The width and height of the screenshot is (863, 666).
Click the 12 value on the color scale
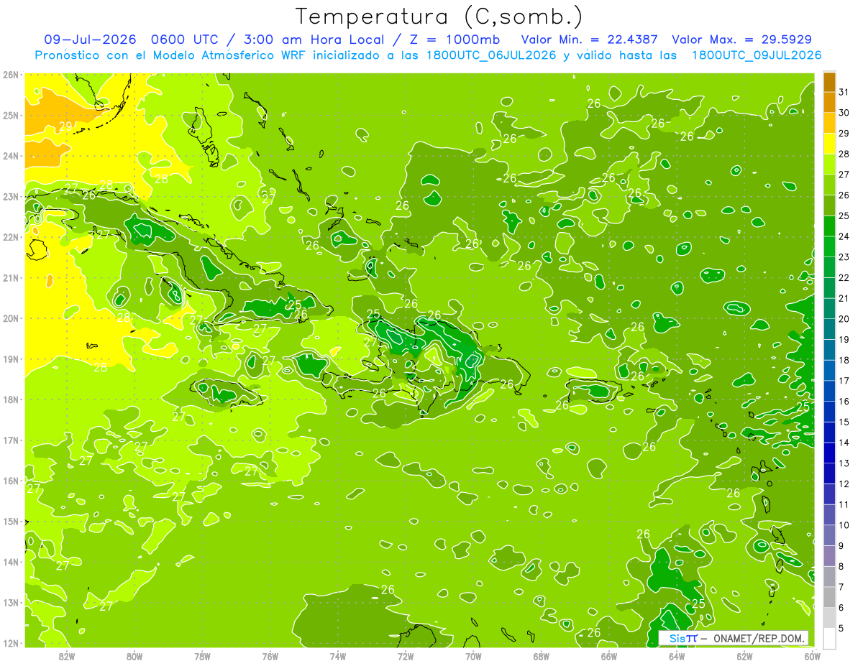pyautogui.click(x=844, y=484)
